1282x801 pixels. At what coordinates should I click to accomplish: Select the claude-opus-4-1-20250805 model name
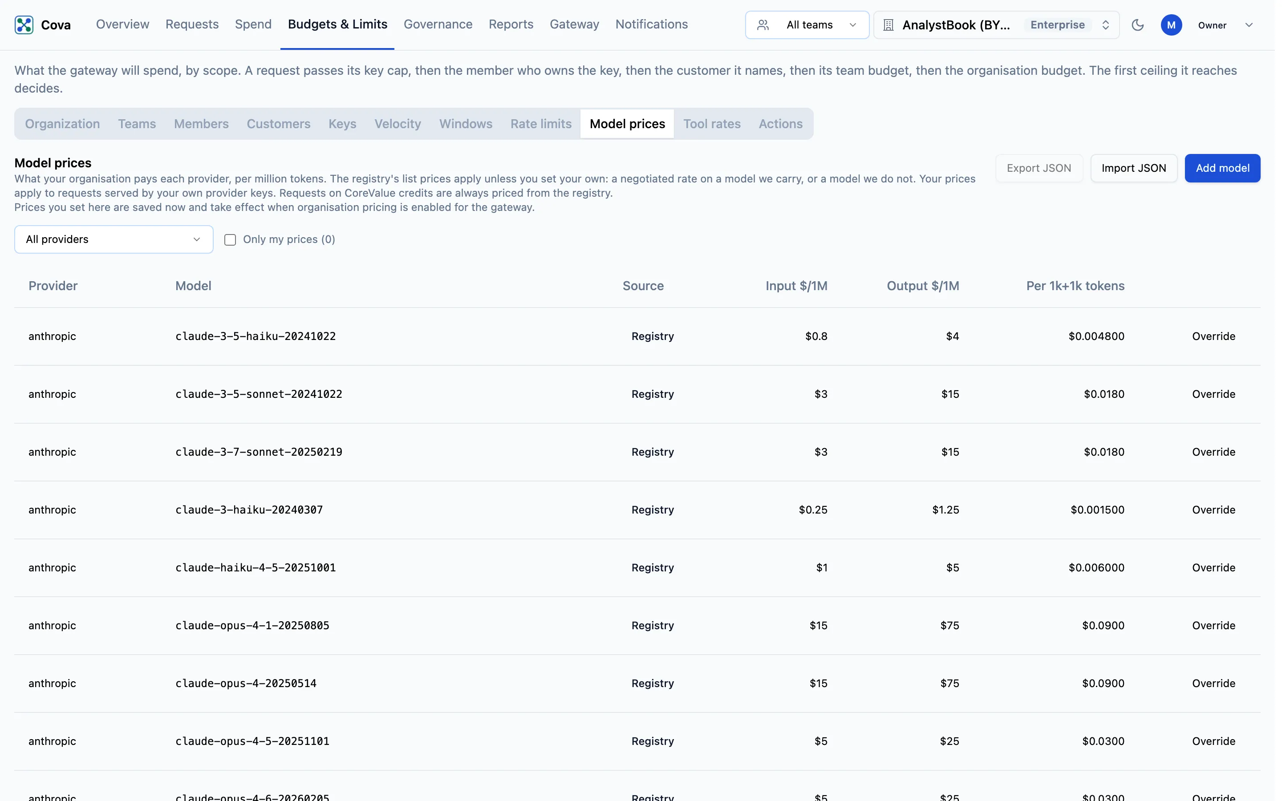[x=252, y=626]
